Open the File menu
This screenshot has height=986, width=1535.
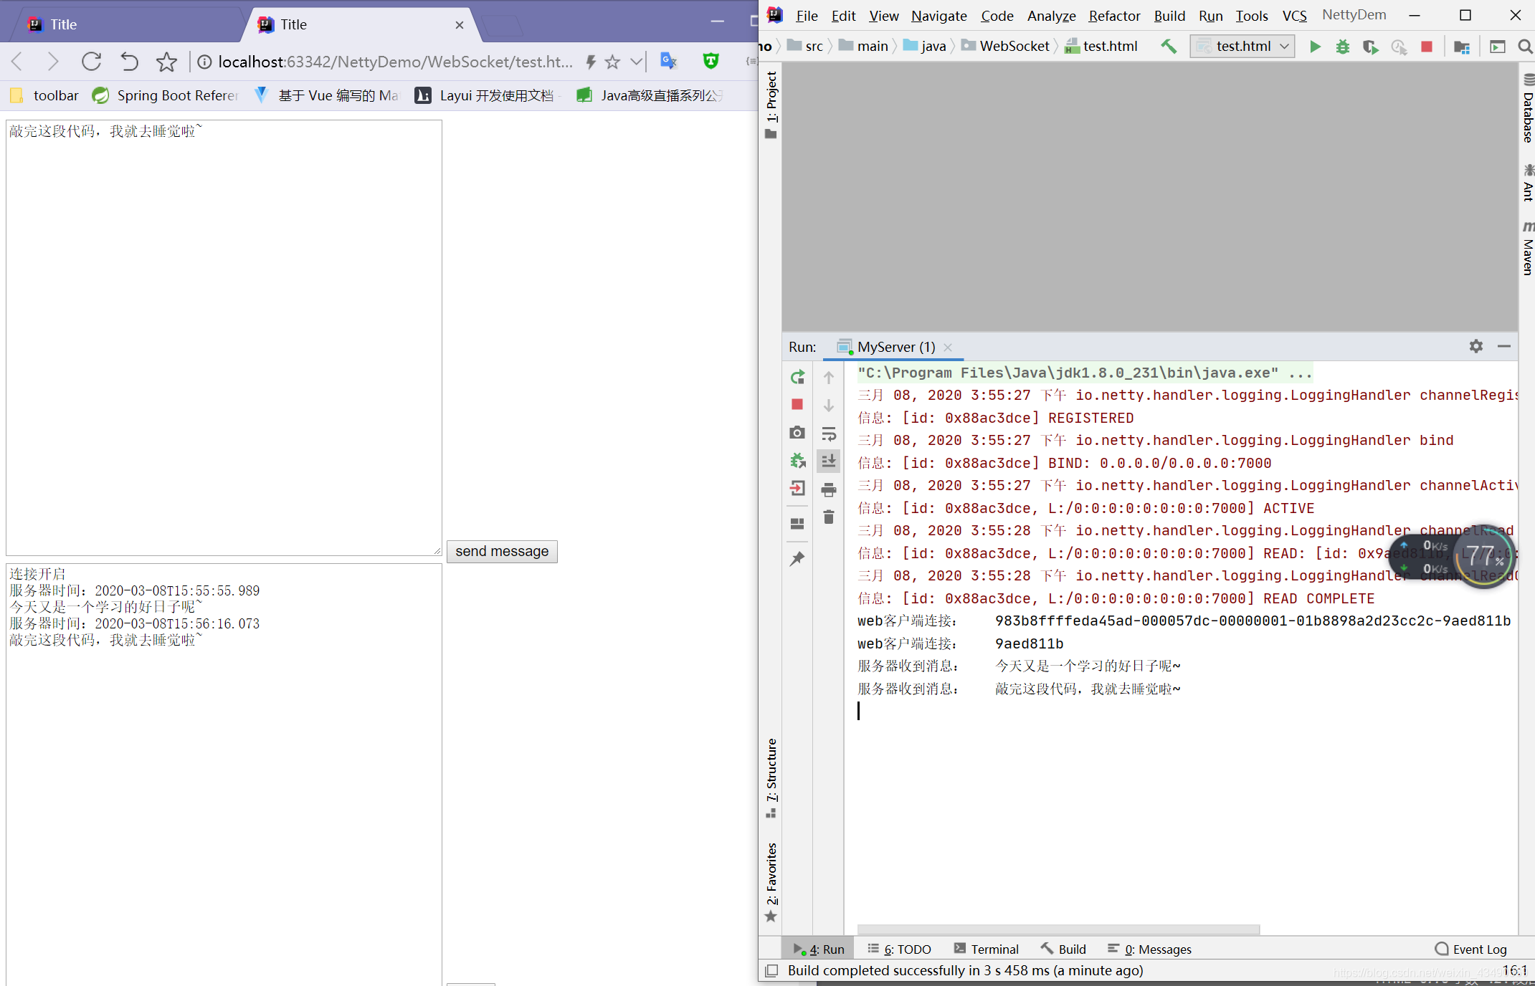click(x=807, y=16)
